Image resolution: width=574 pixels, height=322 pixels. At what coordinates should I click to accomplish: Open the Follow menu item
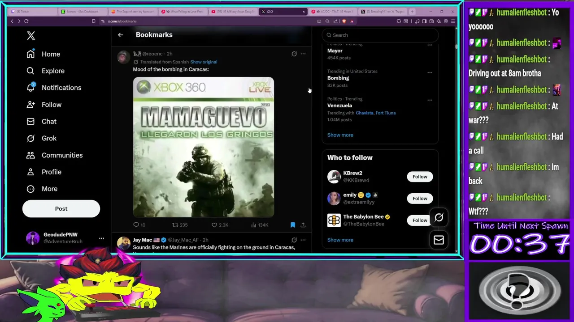(x=44, y=105)
